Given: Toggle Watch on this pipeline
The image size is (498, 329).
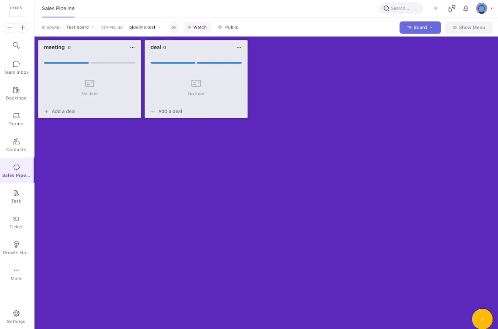Looking at the screenshot, I should pyautogui.click(x=197, y=27).
